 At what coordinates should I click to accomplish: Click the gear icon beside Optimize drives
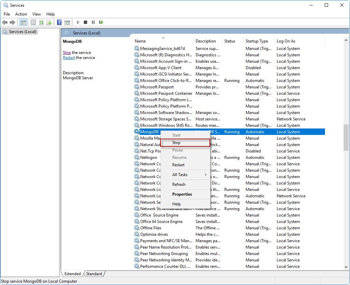(x=136, y=234)
